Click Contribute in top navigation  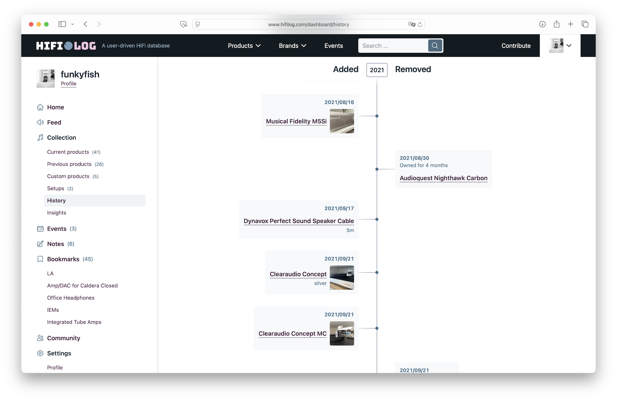pyautogui.click(x=516, y=46)
